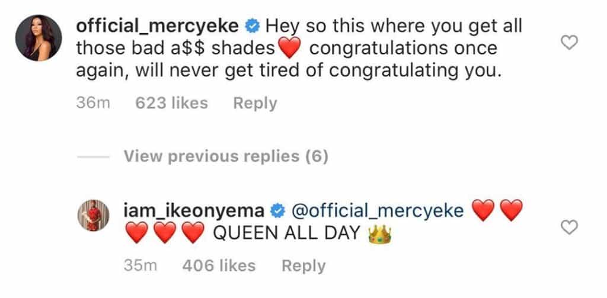The width and height of the screenshot is (607, 298).
Task: Click the first red heart after @official_mercyeke mention
Action: point(483,211)
